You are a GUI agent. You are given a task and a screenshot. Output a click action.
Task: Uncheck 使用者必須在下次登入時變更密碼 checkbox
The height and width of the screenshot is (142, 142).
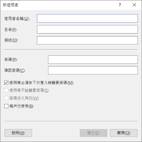pyautogui.click(x=6, y=82)
